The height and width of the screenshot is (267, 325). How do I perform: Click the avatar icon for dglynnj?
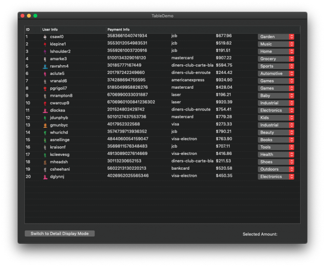click(45, 177)
